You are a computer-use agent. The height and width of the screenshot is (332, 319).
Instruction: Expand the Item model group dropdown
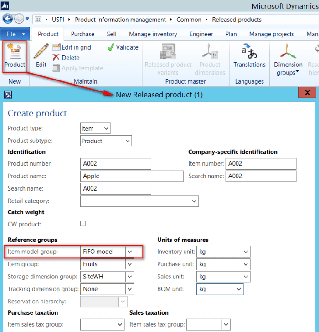[129, 252]
